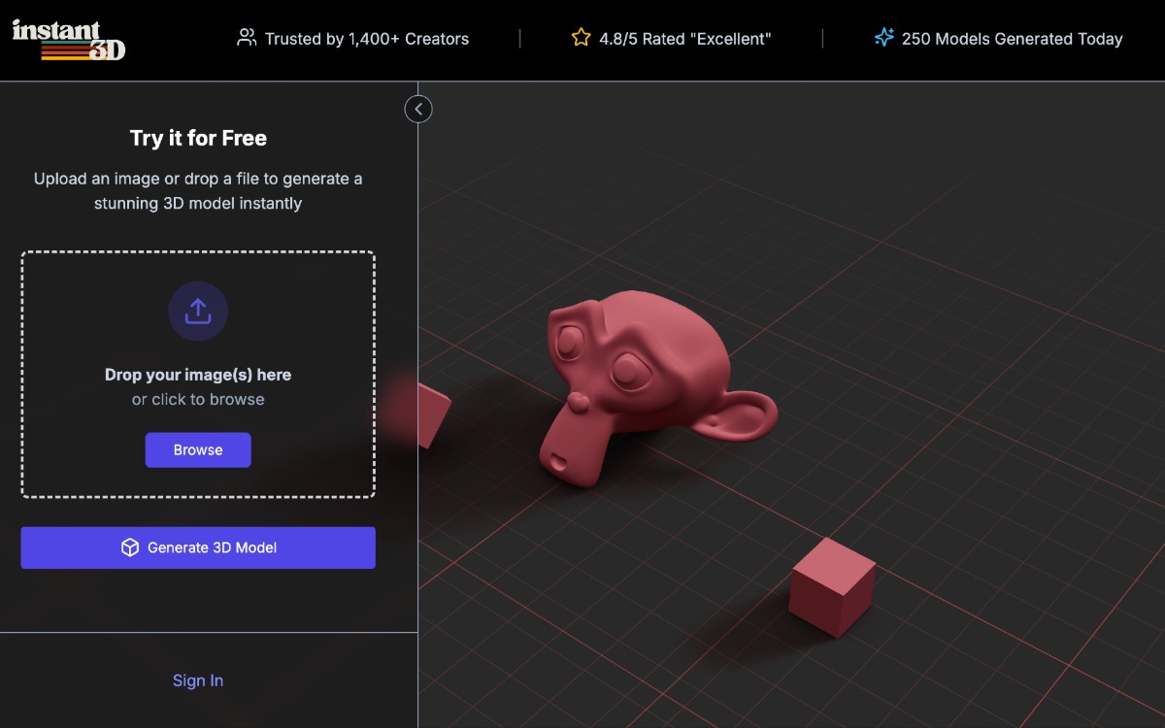This screenshot has width=1165, height=728.
Task: Collapse the sidebar with the chevron arrow
Action: (418, 109)
